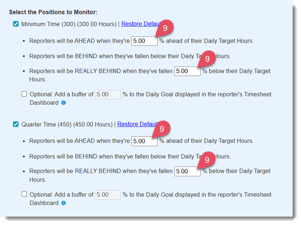The width and height of the screenshot is (301, 225).
Task: Click the info icon under Minimum Time buffer option
Action: click(x=63, y=103)
